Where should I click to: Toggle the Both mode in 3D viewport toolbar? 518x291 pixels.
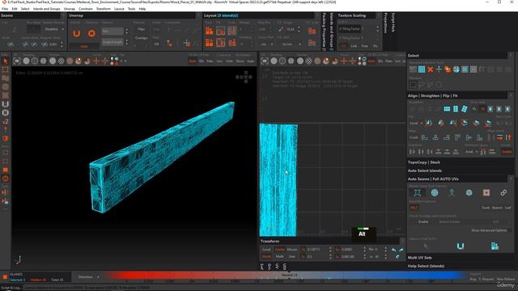pos(193,61)
